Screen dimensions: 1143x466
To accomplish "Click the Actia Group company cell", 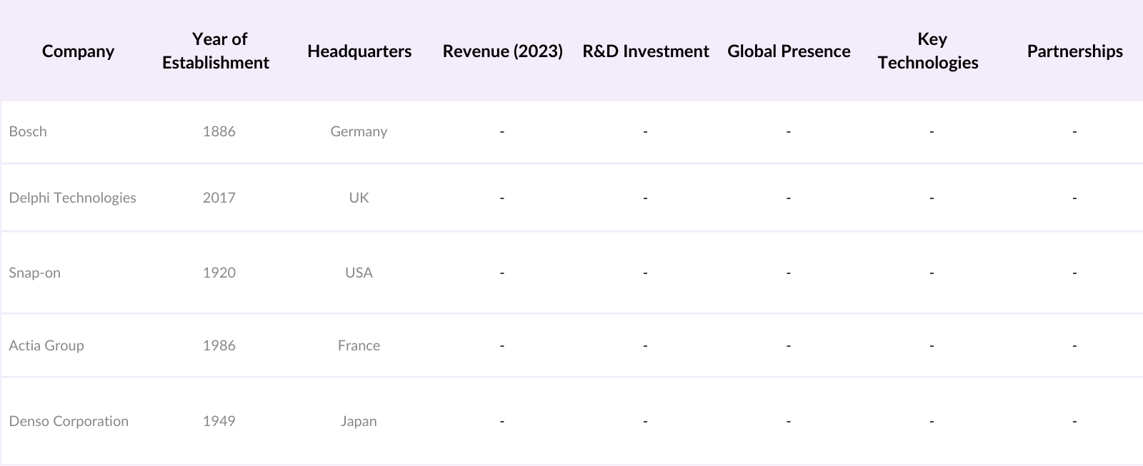I will tap(46, 345).
